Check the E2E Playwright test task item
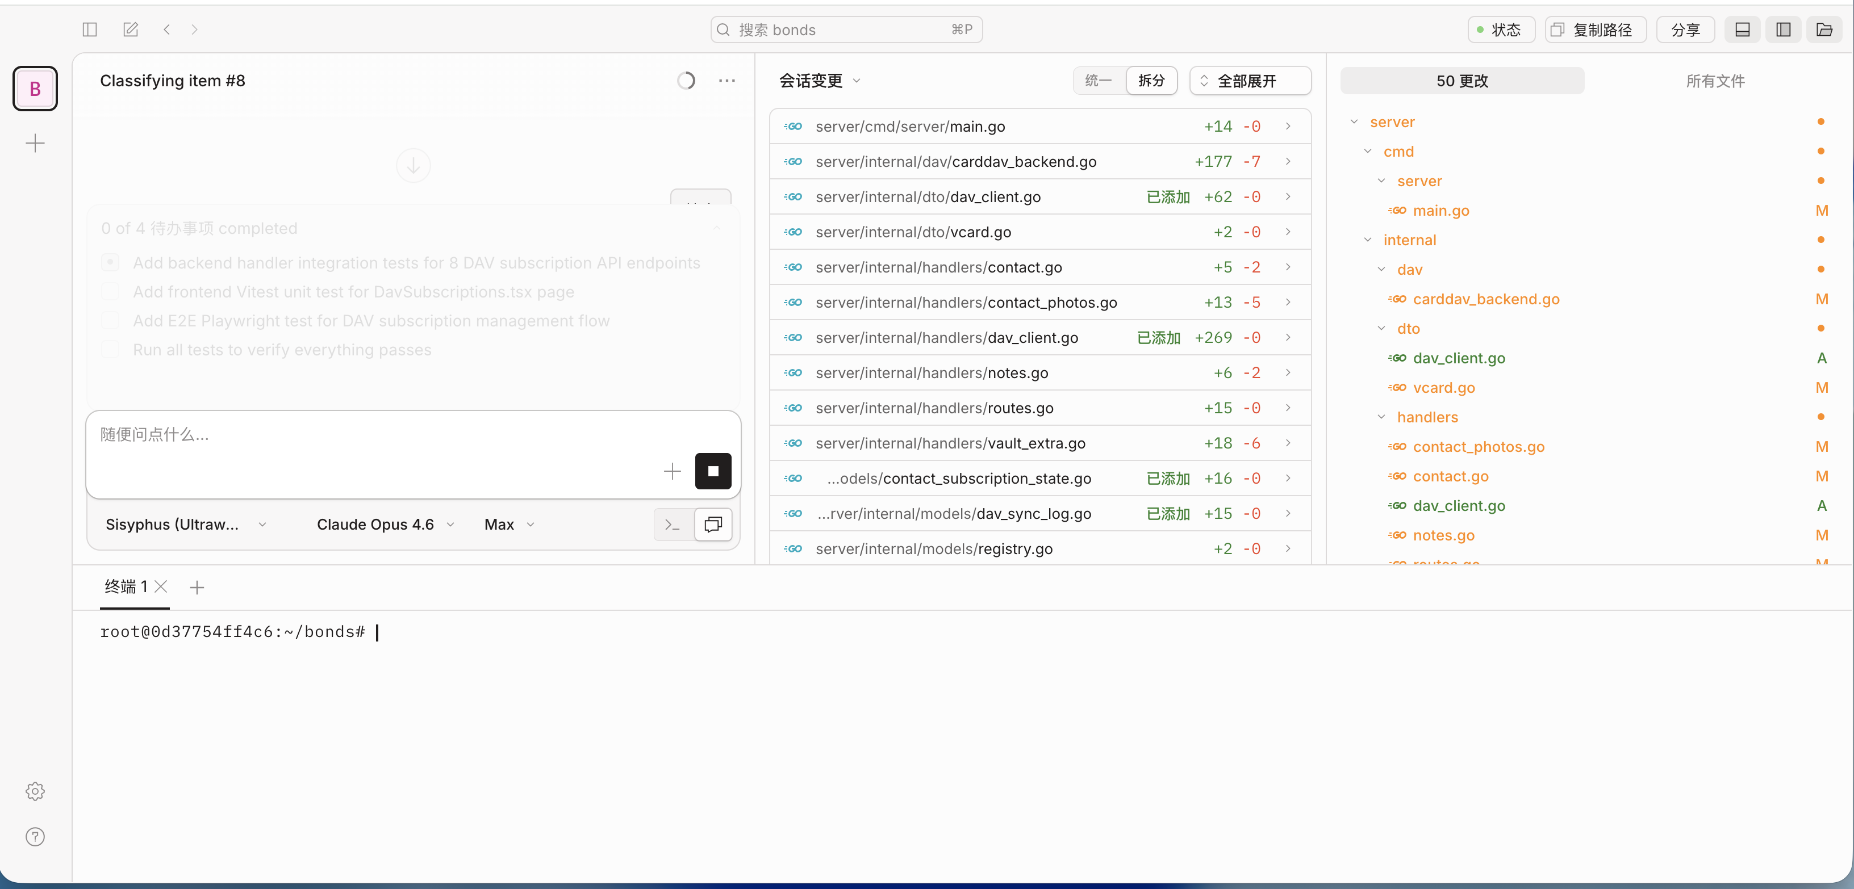This screenshot has width=1854, height=889. pos(110,320)
